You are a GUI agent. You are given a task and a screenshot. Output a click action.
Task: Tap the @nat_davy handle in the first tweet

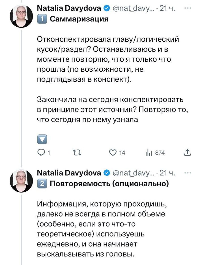(x=133, y=9)
